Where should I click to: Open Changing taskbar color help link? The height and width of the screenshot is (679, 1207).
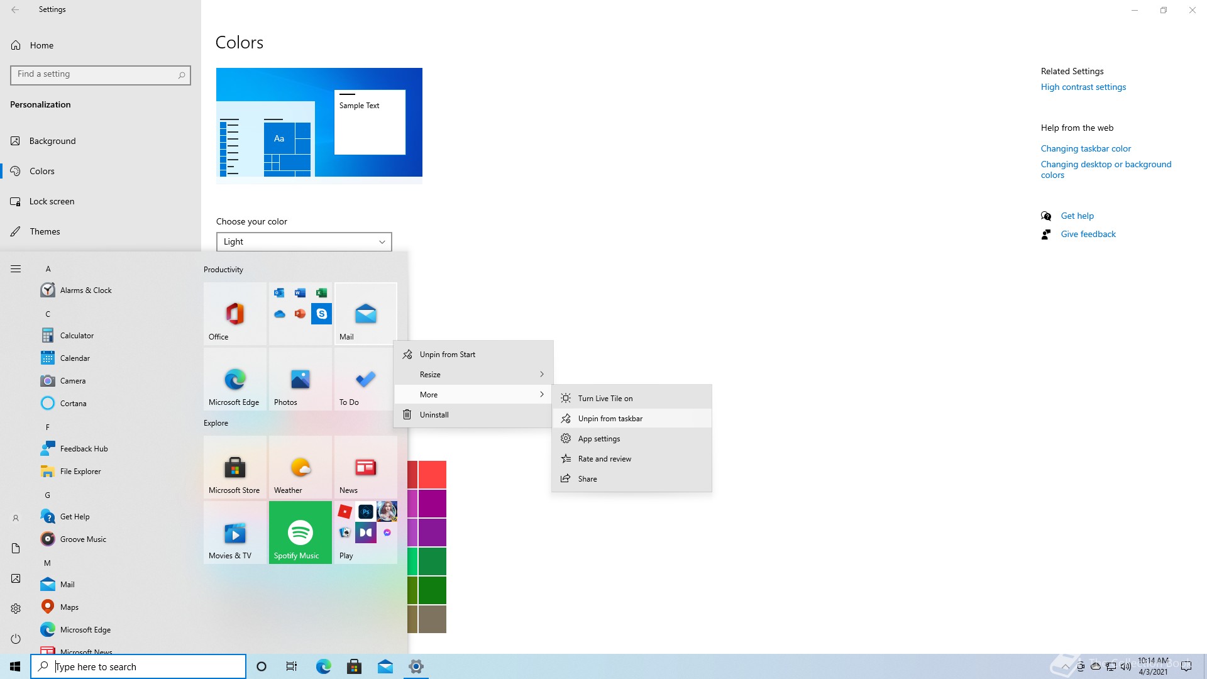pos(1086,148)
